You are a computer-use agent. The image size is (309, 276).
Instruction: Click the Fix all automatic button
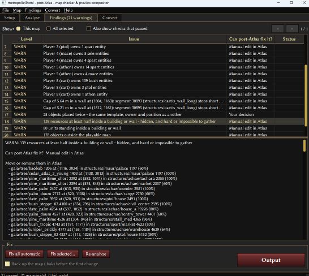pyautogui.click(x=24, y=254)
